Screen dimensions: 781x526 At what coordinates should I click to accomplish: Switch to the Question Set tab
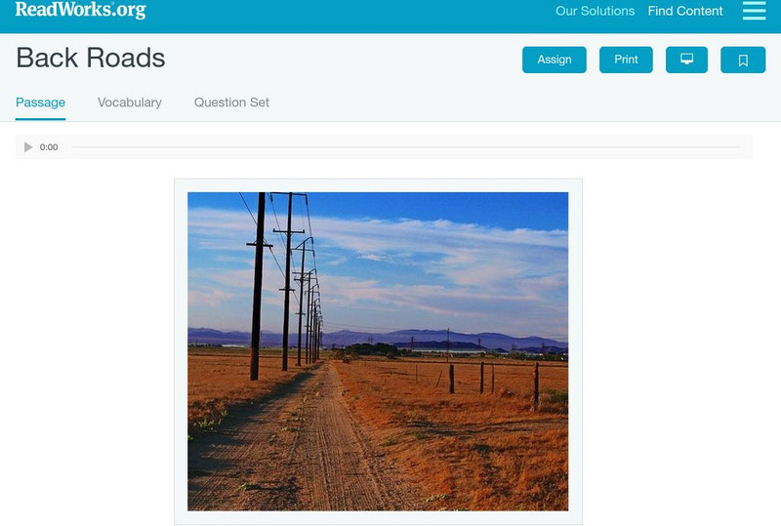point(231,102)
